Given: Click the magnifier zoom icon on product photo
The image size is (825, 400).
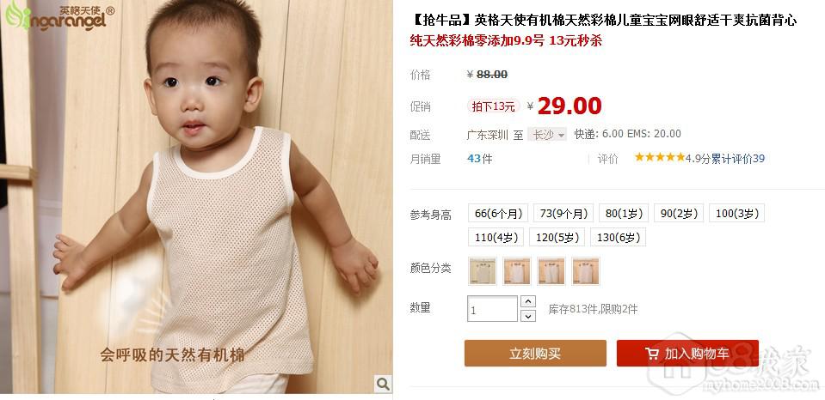Looking at the screenshot, I should point(383,384).
